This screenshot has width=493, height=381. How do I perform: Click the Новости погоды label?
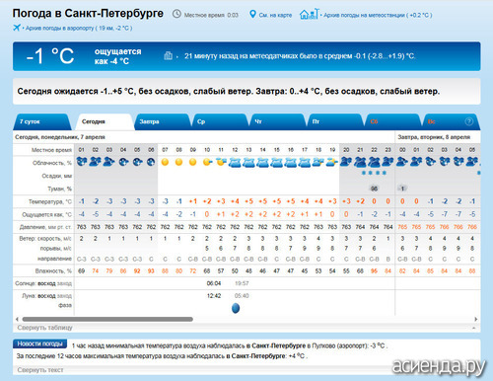pos(39,343)
